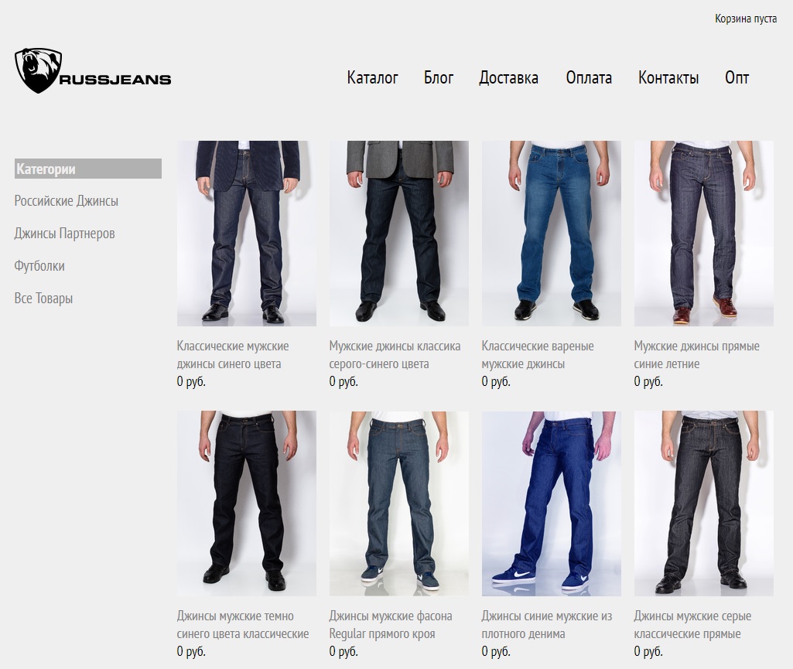Click the Корзина пуста cart link
Viewport: 793px width, 669px height.
(746, 19)
